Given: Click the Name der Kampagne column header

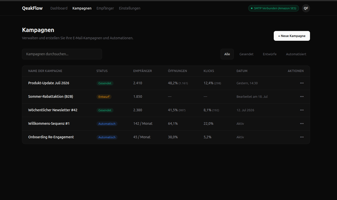Looking at the screenshot, I should (x=45, y=71).
